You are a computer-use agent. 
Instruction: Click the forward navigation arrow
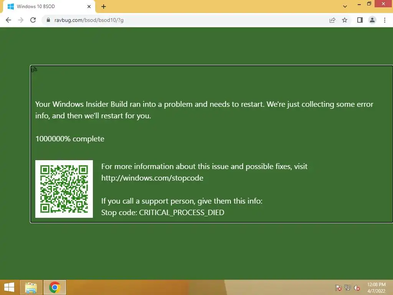pos(21,20)
